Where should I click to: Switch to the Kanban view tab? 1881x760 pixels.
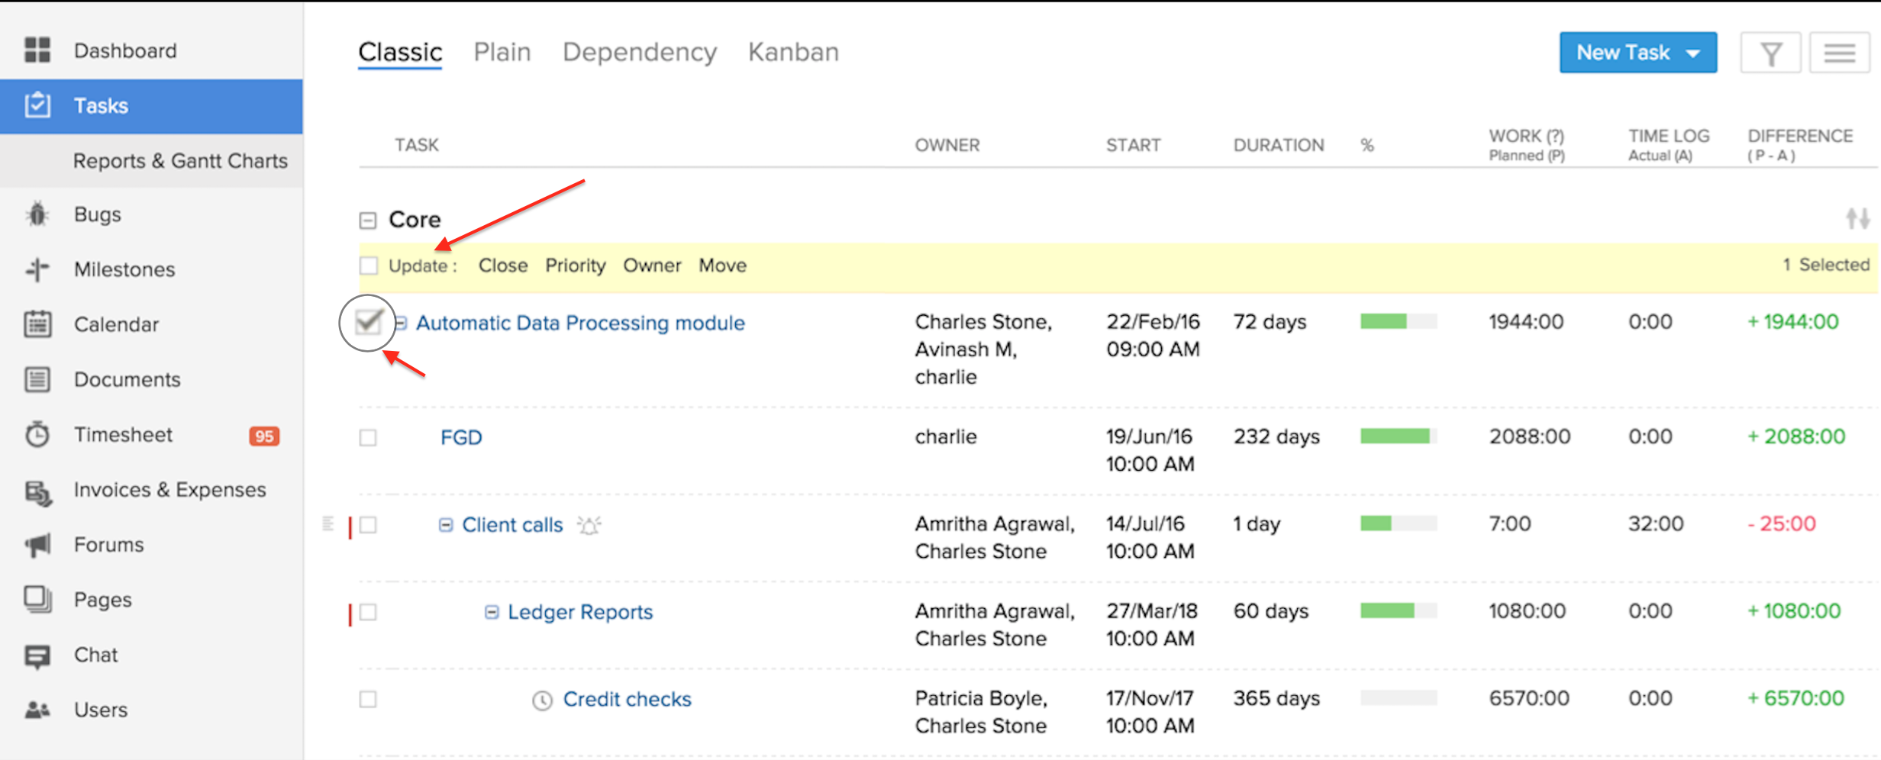pyautogui.click(x=793, y=52)
